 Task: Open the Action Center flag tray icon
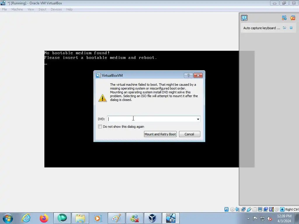pos(255,218)
